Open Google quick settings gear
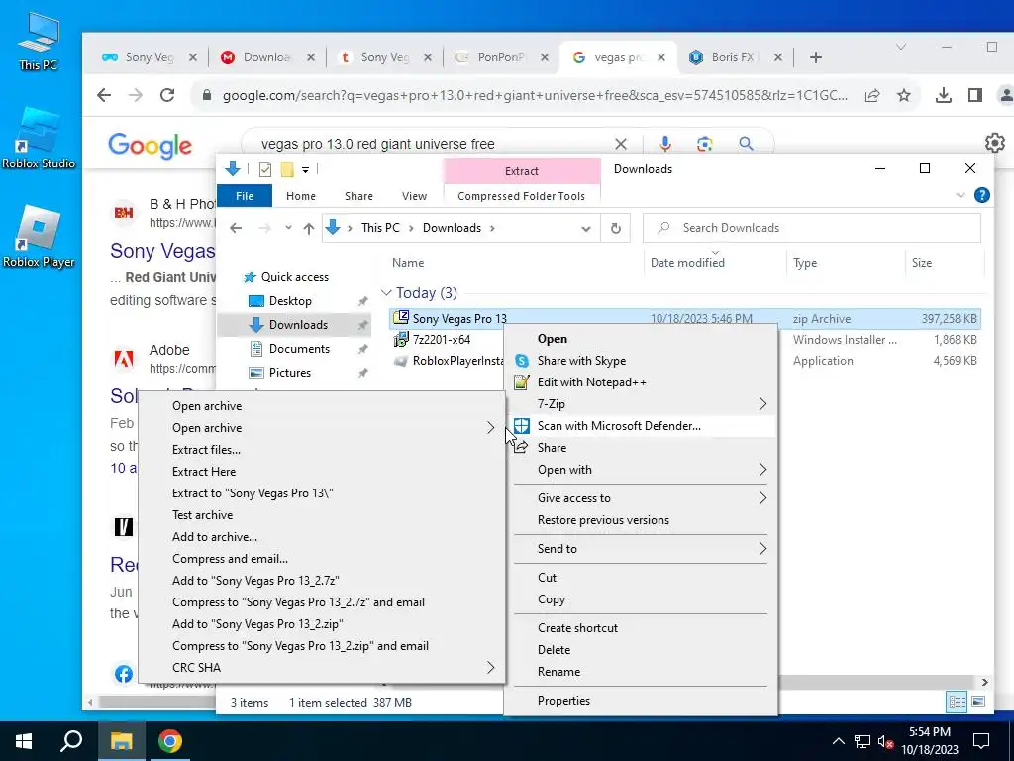The width and height of the screenshot is (1014, 761). click(x=994, y=143)
